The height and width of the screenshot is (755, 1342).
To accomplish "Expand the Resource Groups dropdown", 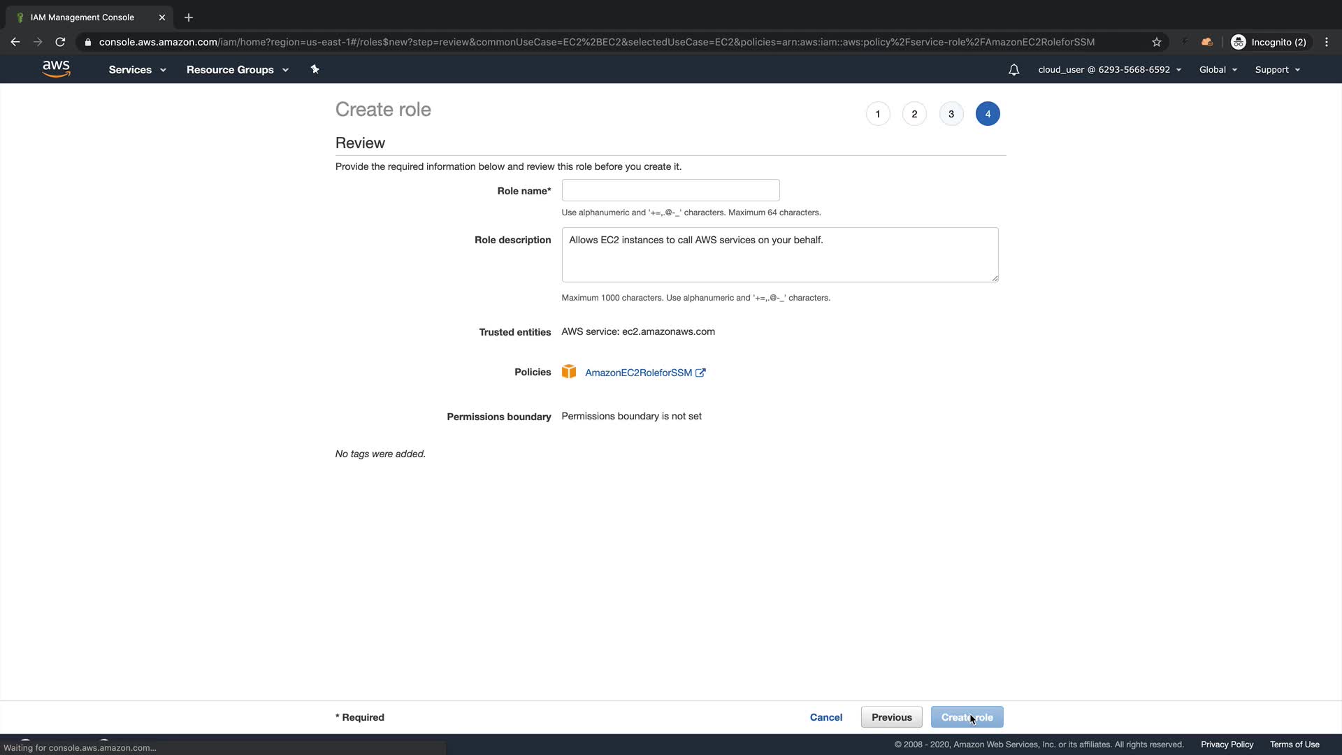I will click(237, 70).
